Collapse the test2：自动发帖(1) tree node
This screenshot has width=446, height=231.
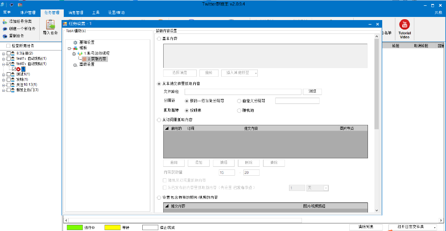(4, 64)
